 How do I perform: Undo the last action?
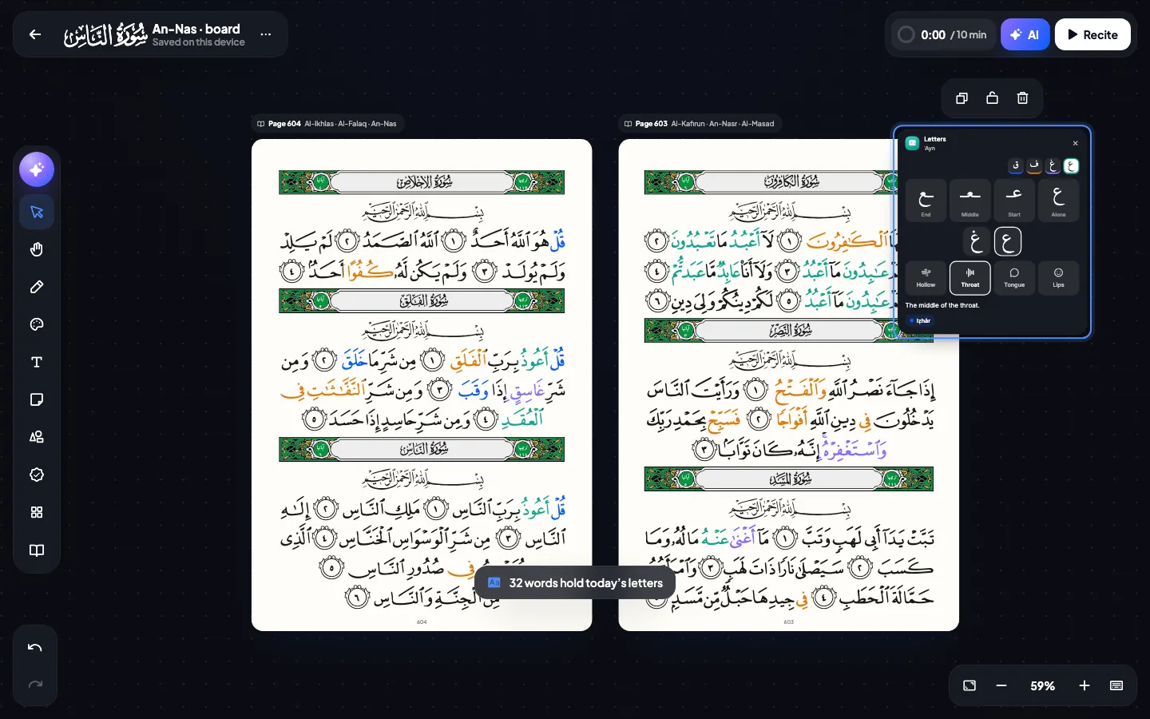tap(35, 648)
